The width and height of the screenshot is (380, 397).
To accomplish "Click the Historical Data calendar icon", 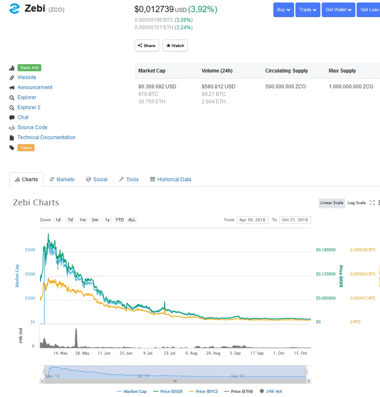I will (152, 179).
